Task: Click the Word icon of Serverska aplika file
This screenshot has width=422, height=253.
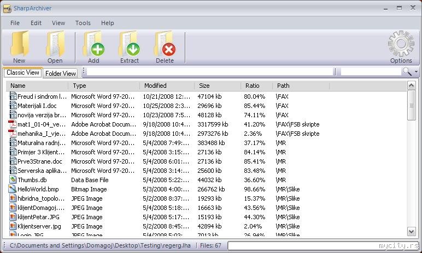Action: click(x=13, y=171)
